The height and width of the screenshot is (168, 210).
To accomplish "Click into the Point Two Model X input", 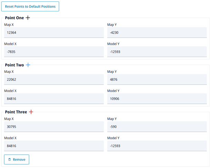I will [54, 99].
